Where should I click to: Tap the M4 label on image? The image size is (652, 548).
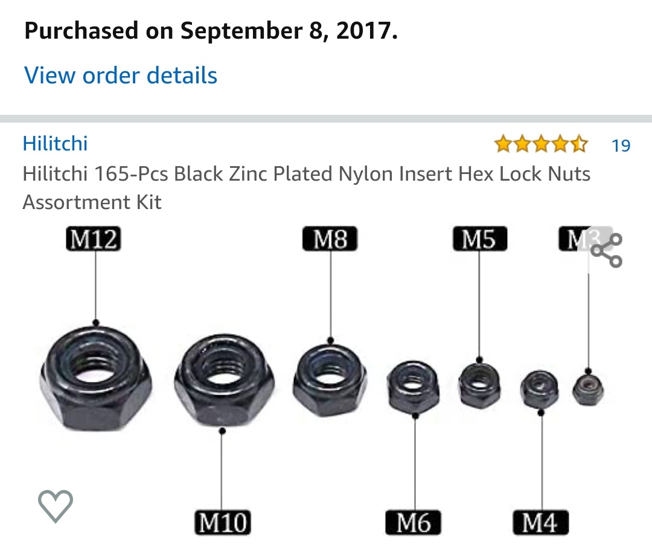point(540,523)
